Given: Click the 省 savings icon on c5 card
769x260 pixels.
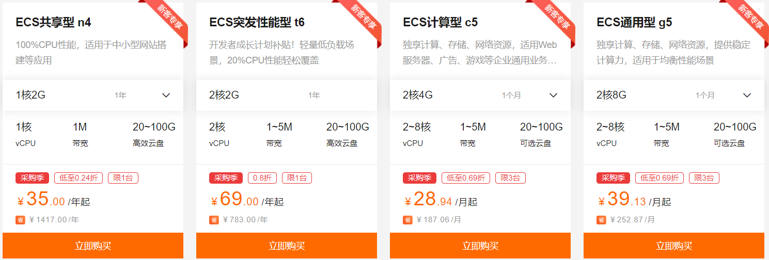Looking at the screenshot, I should pos(407,220).
